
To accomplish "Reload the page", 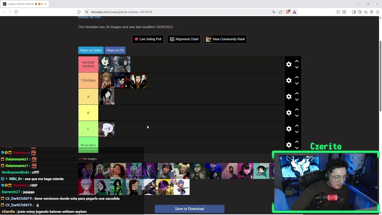I will pyautogui.click(x=16, y=12).
